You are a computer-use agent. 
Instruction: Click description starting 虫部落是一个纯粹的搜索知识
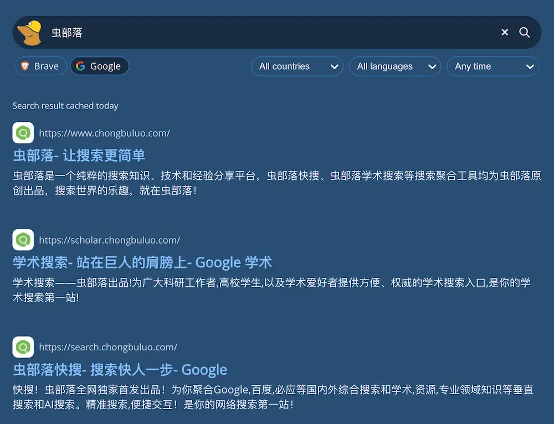pos(276,183)
